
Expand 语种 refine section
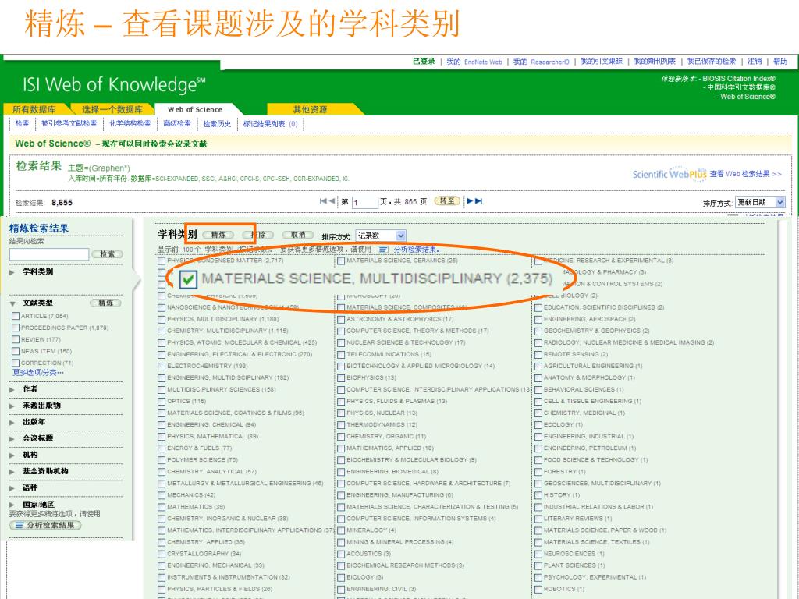[x=12, y=488]
